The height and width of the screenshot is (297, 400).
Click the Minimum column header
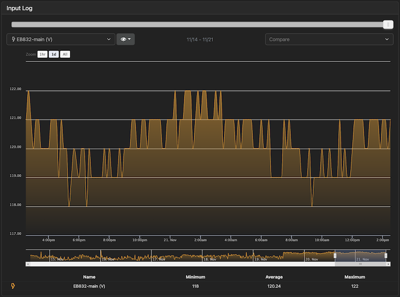(x=195, y=277)
